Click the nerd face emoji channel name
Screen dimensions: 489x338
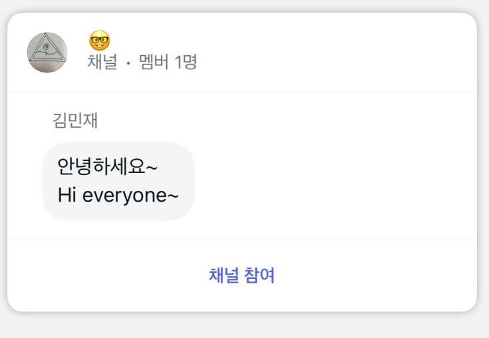tap(100, 41)
